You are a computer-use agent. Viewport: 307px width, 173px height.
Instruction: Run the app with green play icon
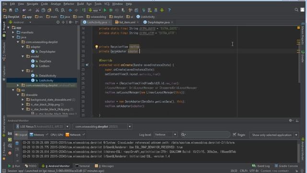(105, 10)
